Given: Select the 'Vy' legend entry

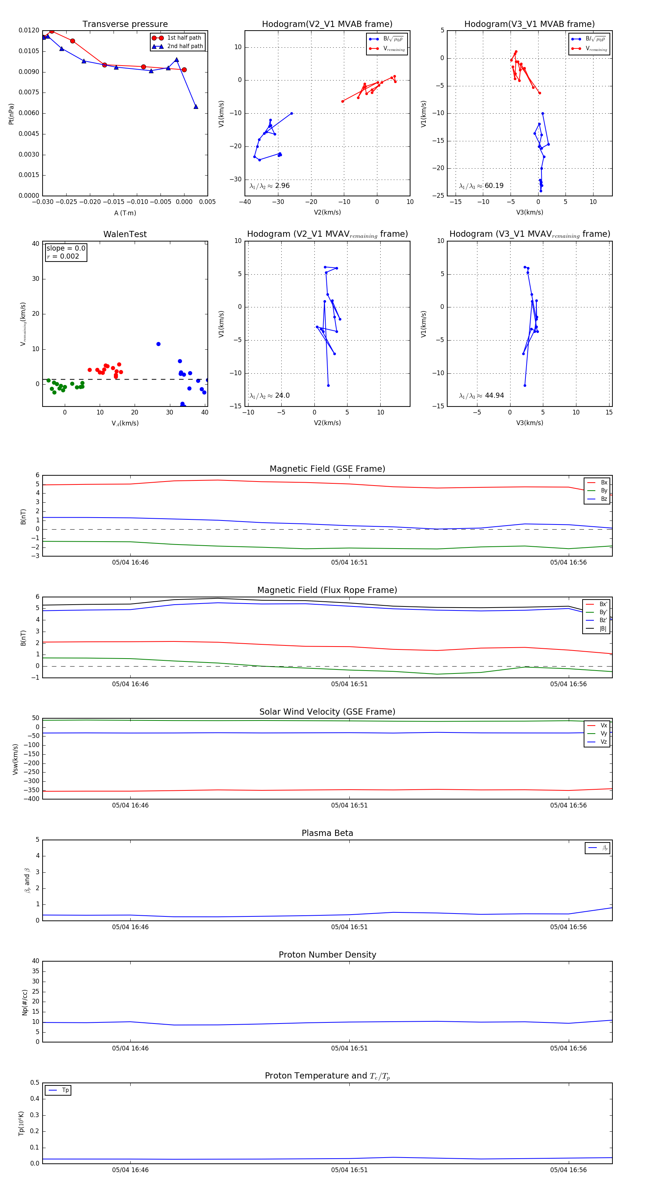Looking at the screenshot, I should click(597, 734).
